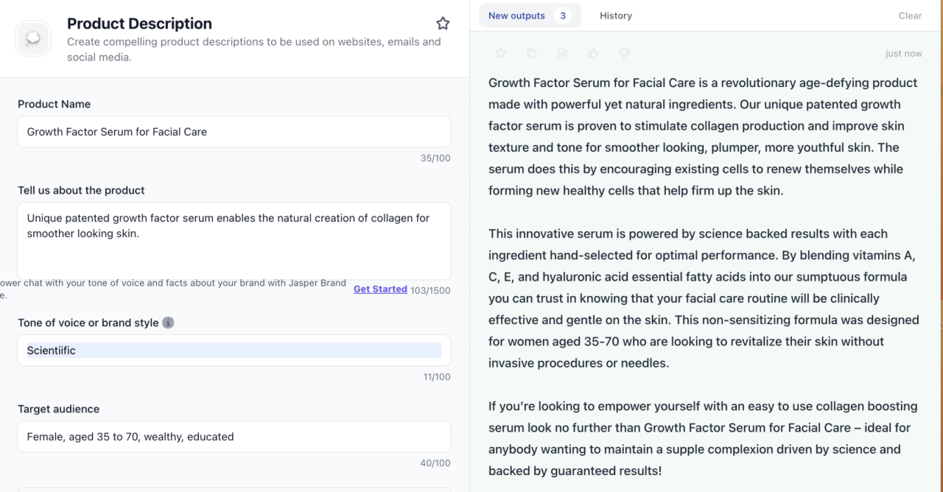Click the Get Started link for Jasper Brand

pyautogui.click(x=380, y=289)
